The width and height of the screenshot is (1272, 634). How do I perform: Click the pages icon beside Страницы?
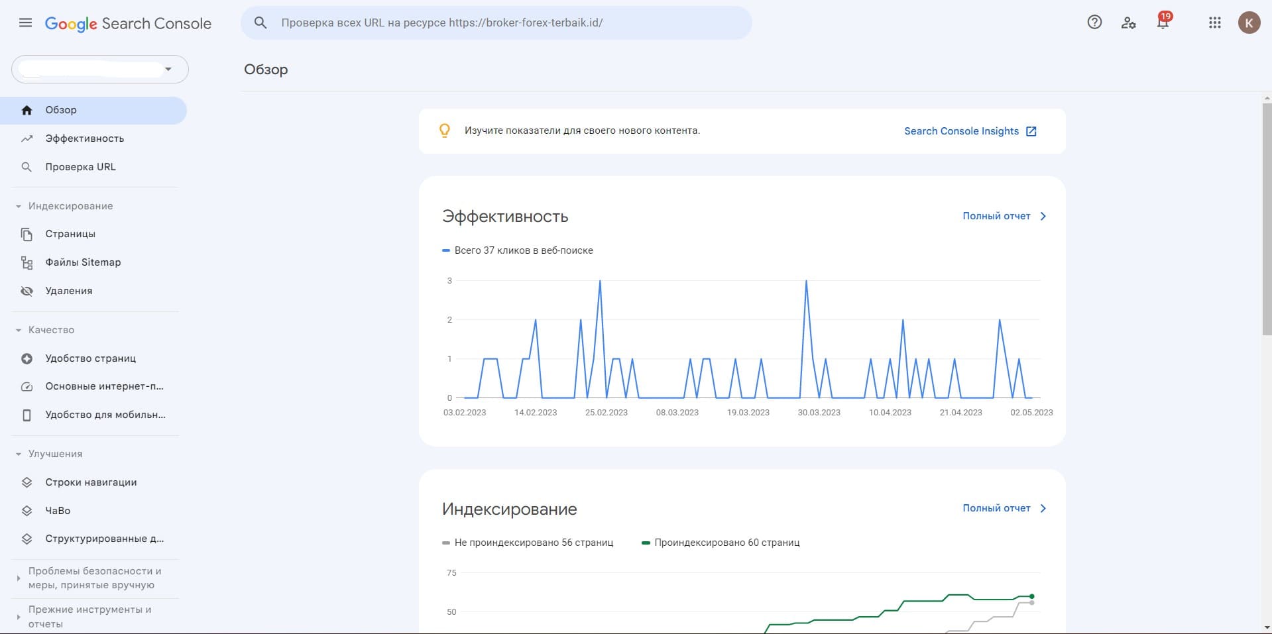[27, 234]
